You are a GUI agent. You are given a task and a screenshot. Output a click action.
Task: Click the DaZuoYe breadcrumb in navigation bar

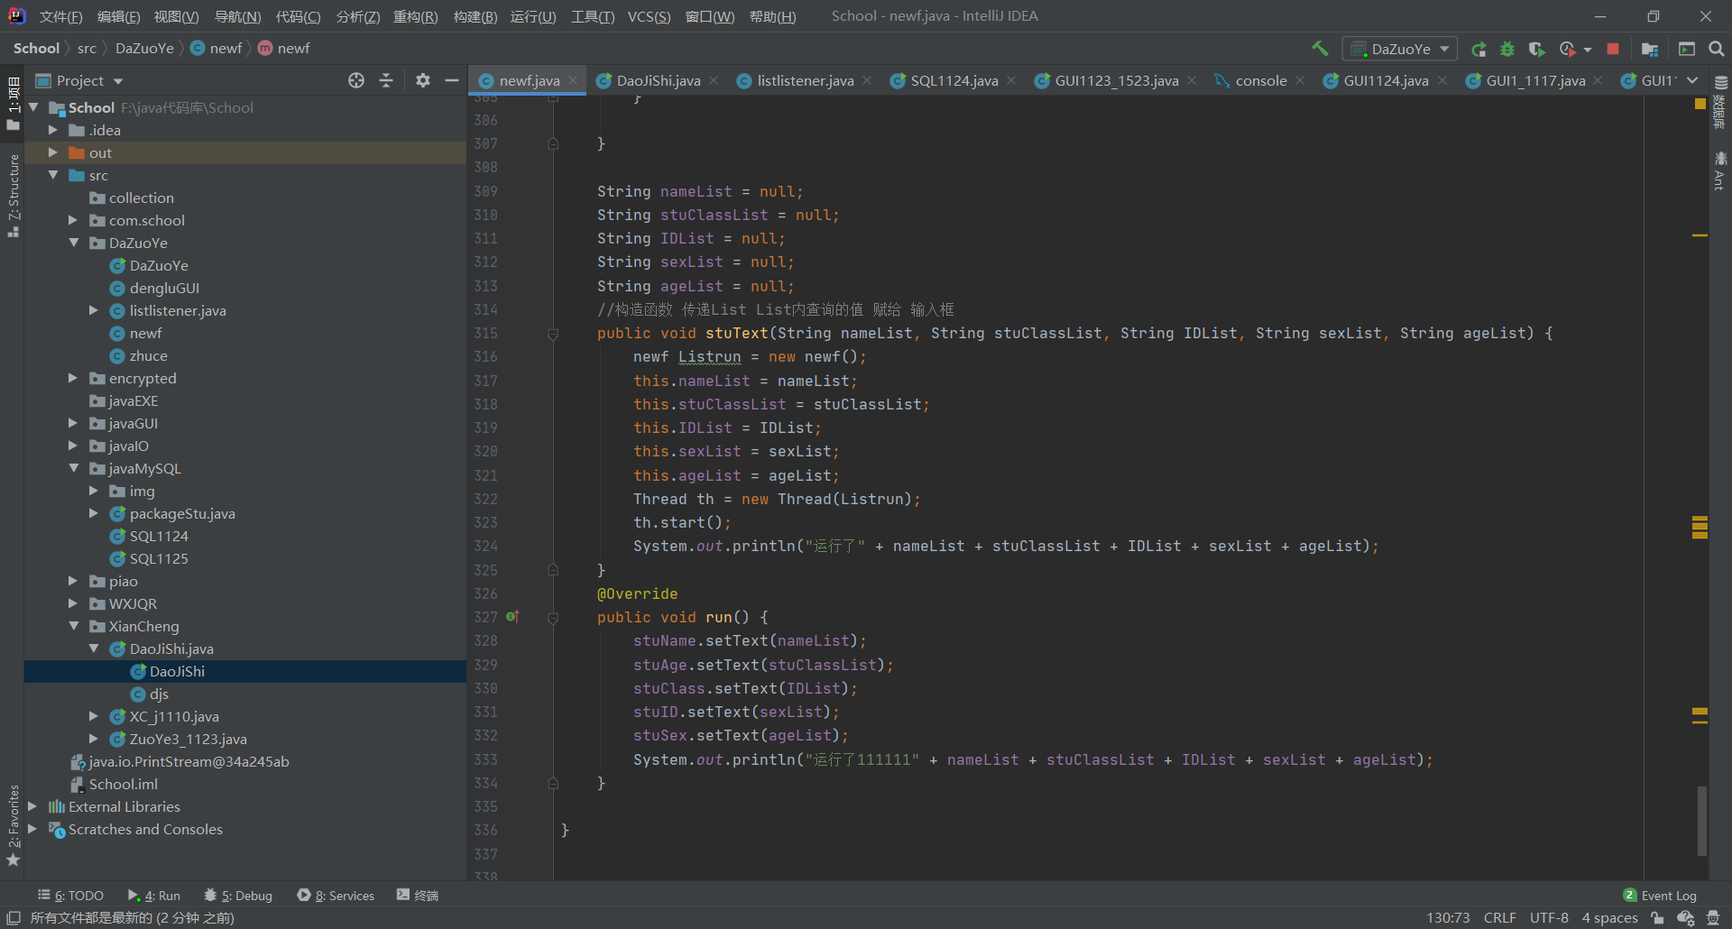click(x=144, y=49)
